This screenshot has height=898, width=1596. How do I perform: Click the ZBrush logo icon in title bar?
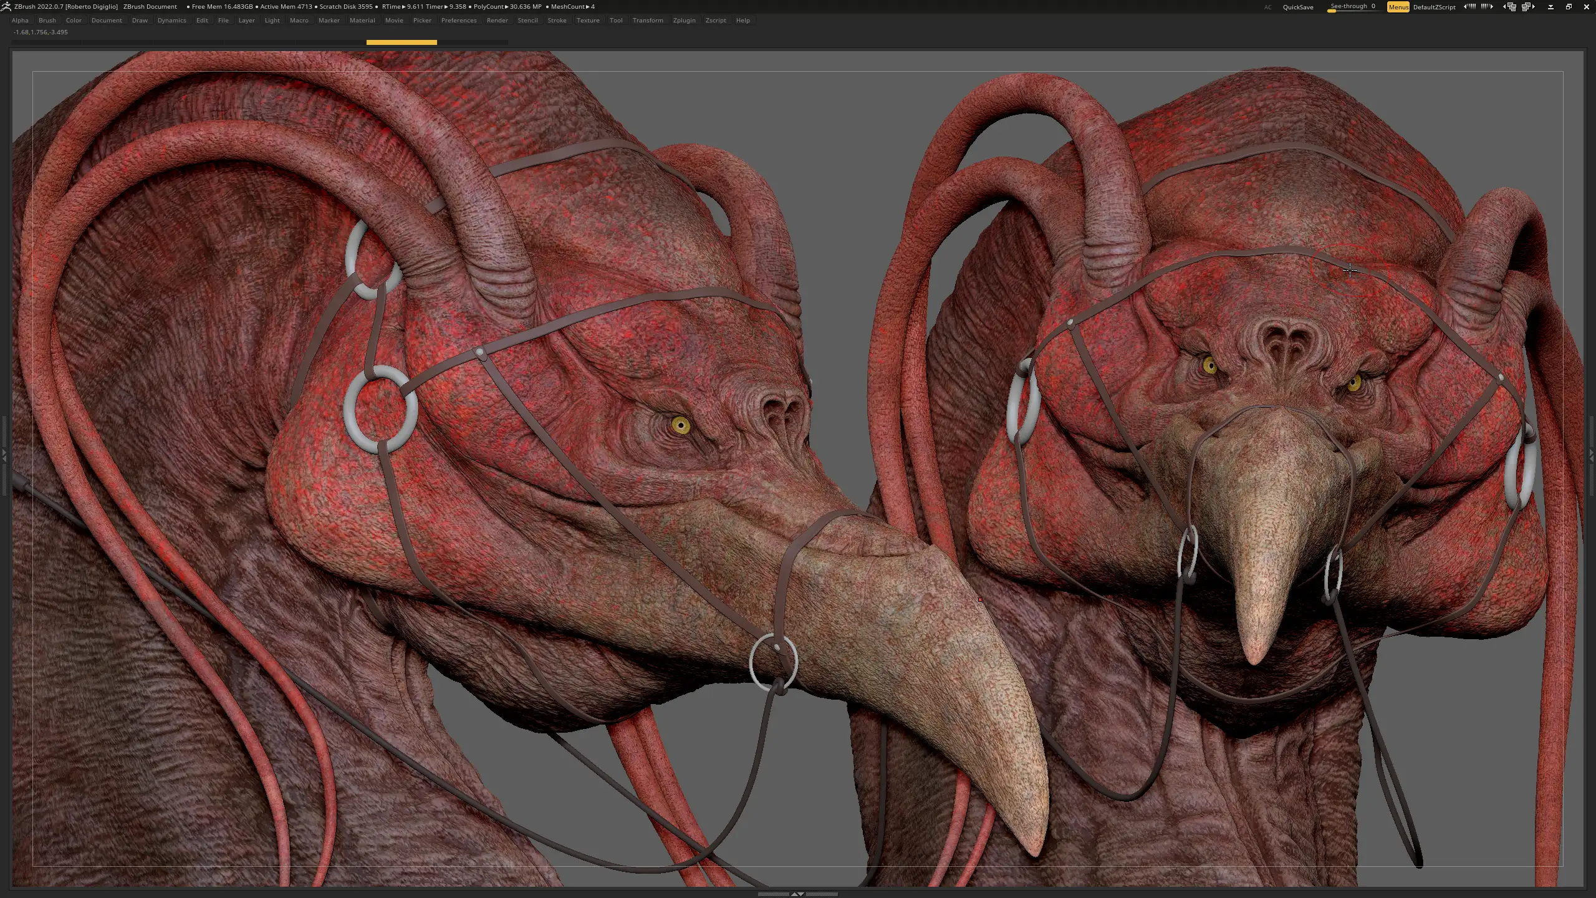tap(6, 7)
